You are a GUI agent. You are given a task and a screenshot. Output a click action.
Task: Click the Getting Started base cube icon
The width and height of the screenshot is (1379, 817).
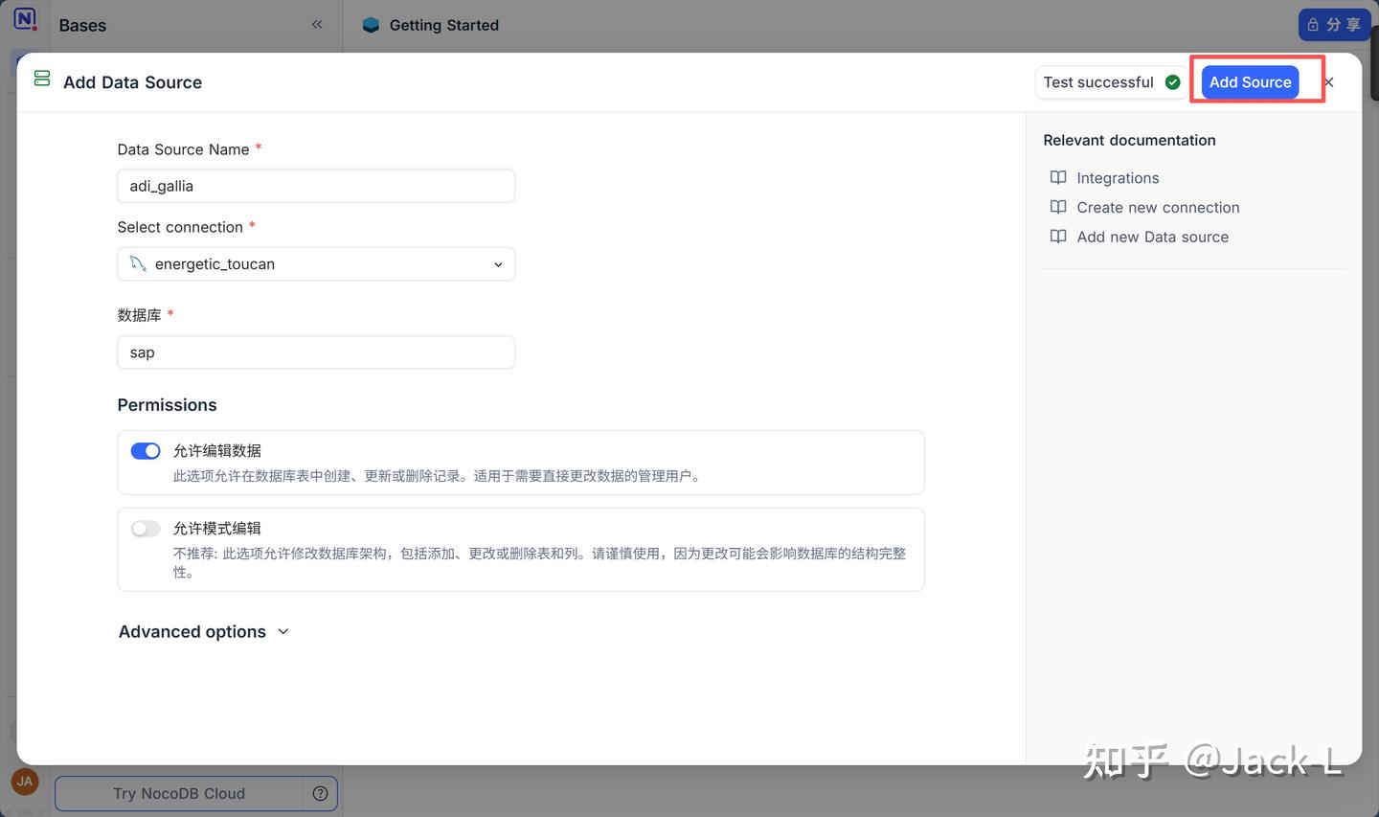tap(371, 26)
